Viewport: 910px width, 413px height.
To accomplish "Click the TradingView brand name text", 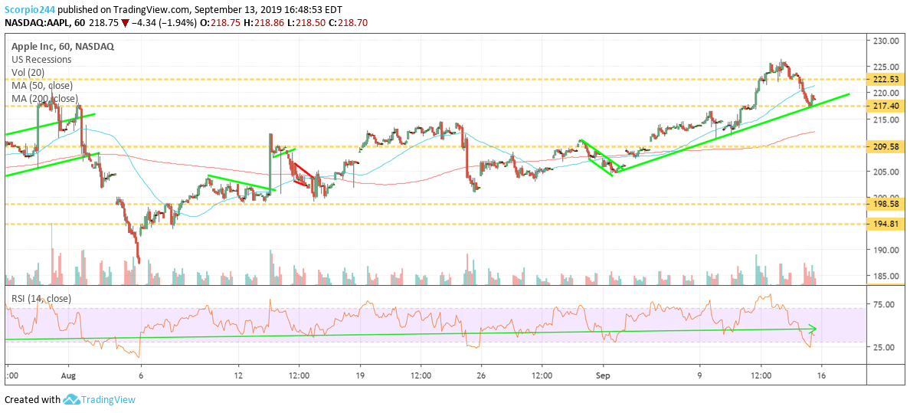I will click(109, 400).
